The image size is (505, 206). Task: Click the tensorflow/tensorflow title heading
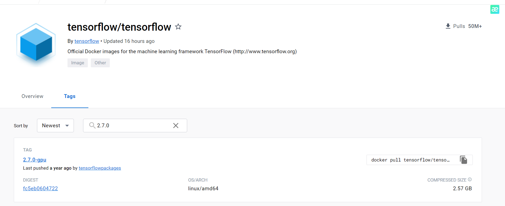pos(119,27)
